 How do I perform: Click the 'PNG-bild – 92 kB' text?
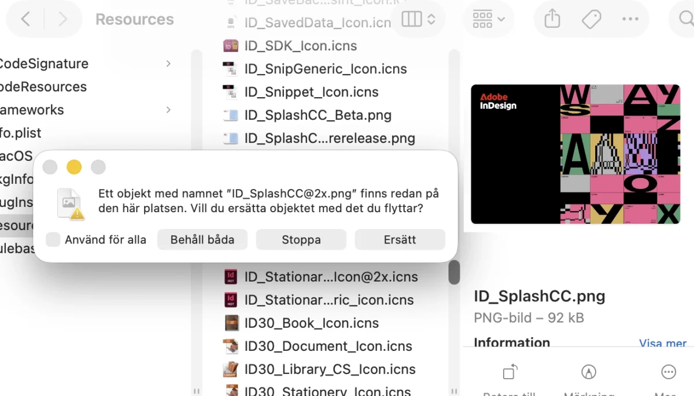(x=529, y=317)
